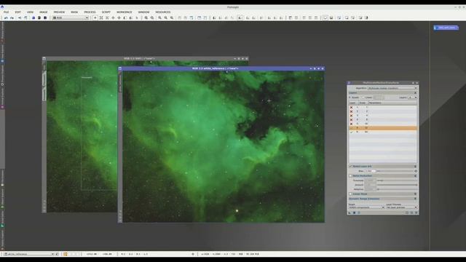The width and height of the screenshot is (466, 262).
Task: Select the Linear scaling radio button
Action: pyautogui.click(x=363, y=98)
